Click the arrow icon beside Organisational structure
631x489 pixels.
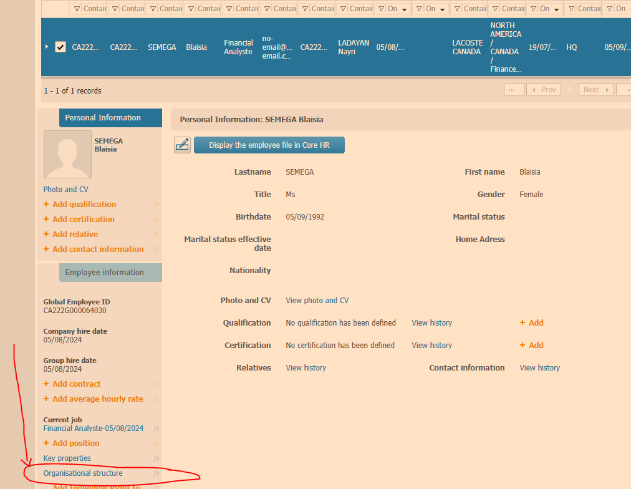(x=155, y=473)
